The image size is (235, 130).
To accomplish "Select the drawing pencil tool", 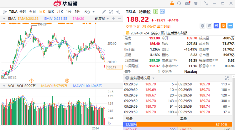I will click(x=104, y=12).
